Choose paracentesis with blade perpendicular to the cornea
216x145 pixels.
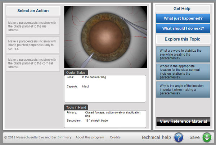click(x=33, y=45)
